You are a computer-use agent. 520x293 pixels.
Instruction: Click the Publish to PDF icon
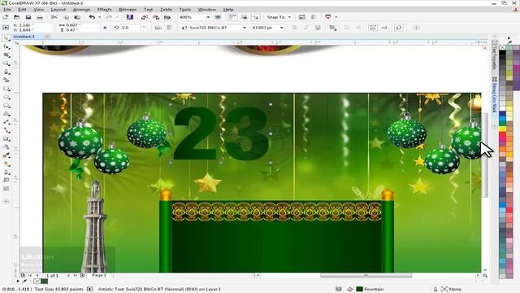click(x=167, y=17)
